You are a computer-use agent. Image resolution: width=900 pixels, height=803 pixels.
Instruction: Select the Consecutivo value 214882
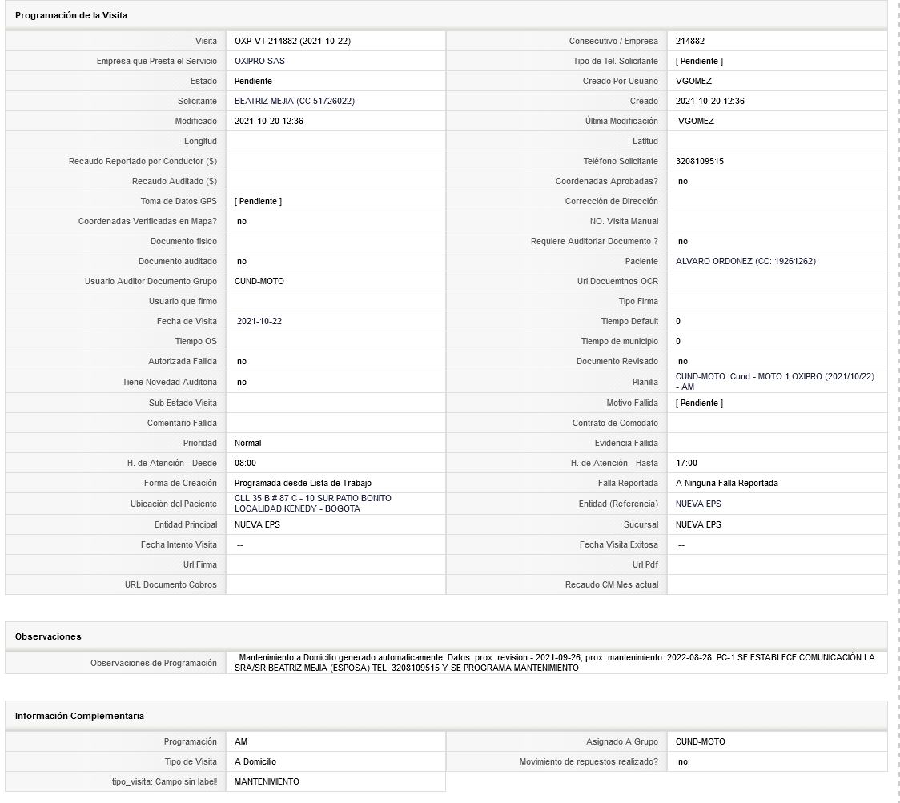pyautogui.click(x=690, y=41)
